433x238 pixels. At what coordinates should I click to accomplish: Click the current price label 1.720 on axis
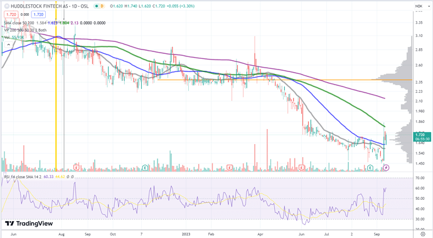(422, 137)
